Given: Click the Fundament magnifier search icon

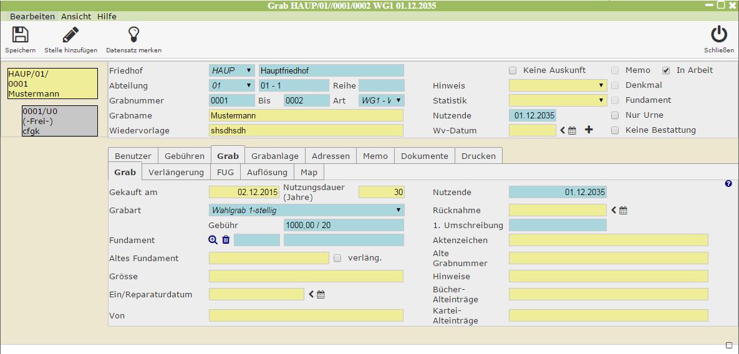Looking at the screenshot, I should 213,240.
